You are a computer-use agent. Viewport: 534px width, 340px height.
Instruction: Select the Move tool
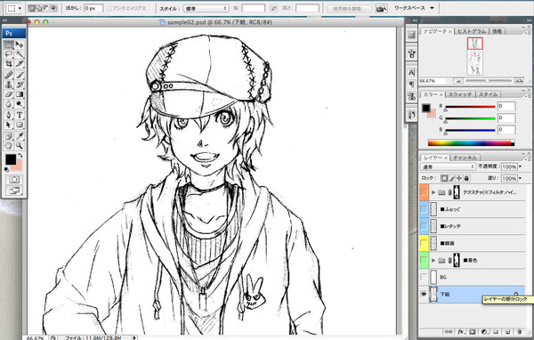(20, 45)
